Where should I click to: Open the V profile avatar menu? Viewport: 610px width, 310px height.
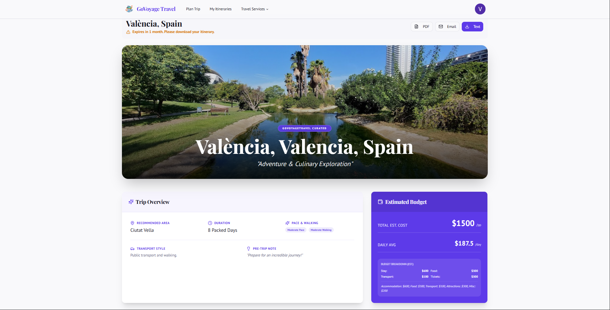(x=480, y=9)
